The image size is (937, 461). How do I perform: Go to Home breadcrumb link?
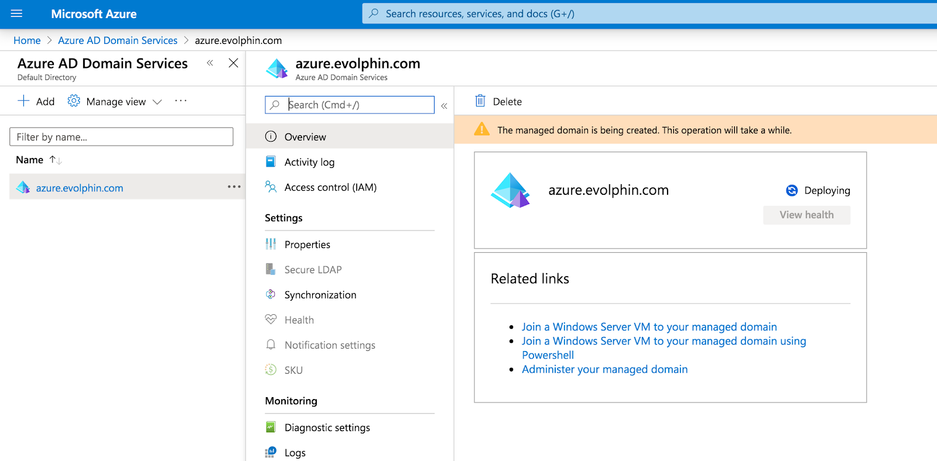(27, 40)
